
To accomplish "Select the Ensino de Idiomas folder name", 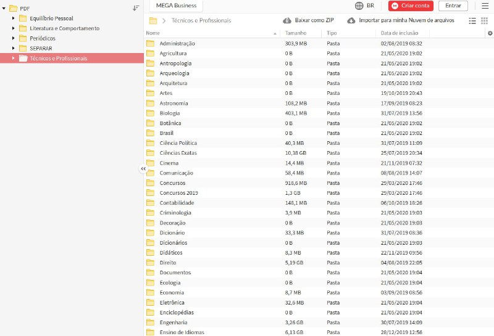I will tap(182, 332).
